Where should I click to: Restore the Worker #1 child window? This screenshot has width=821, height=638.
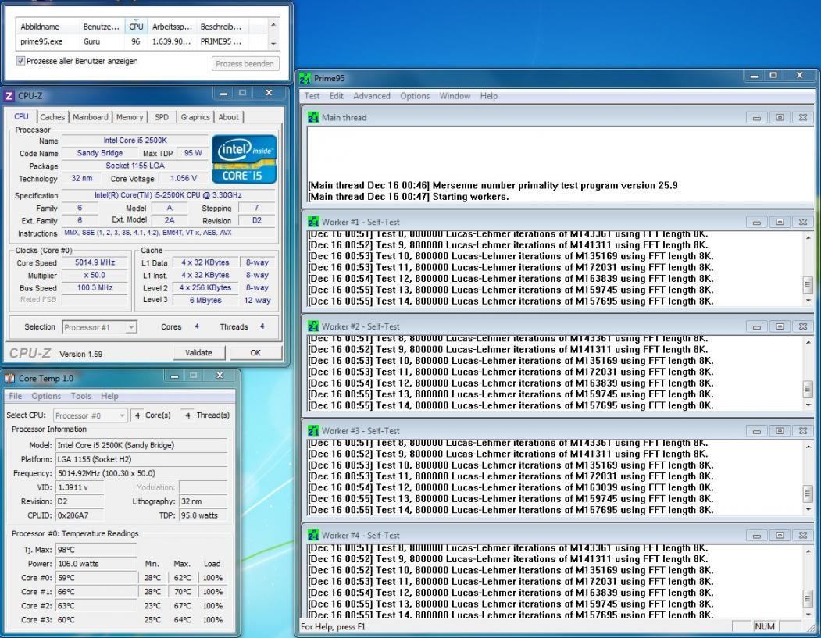[x=780, y=222]
